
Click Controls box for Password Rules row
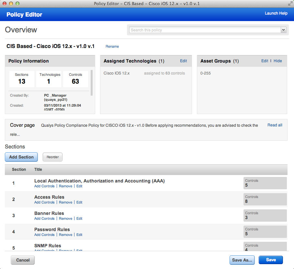(265, 232)
